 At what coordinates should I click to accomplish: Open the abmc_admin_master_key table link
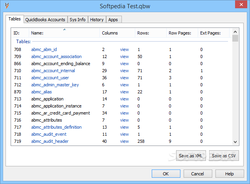[x=55, y=85]
